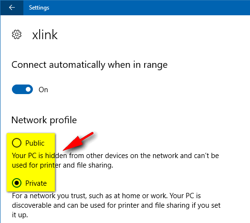Go back using the arrow button
Image resolution: width=250 pixels, height=223 pixels.
[x=12, y=8]
